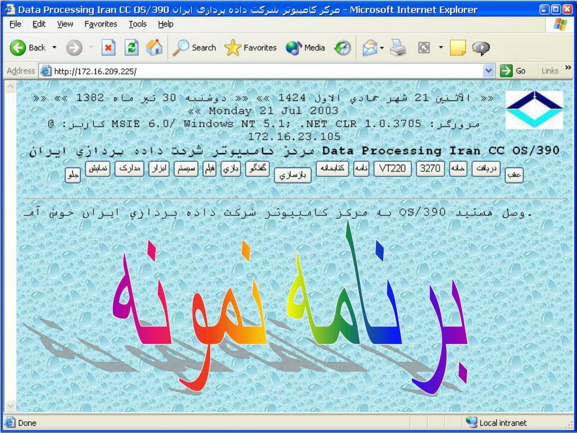577x433 pixels.
Task: Go to the Home page icon
Action: point(154,47)
